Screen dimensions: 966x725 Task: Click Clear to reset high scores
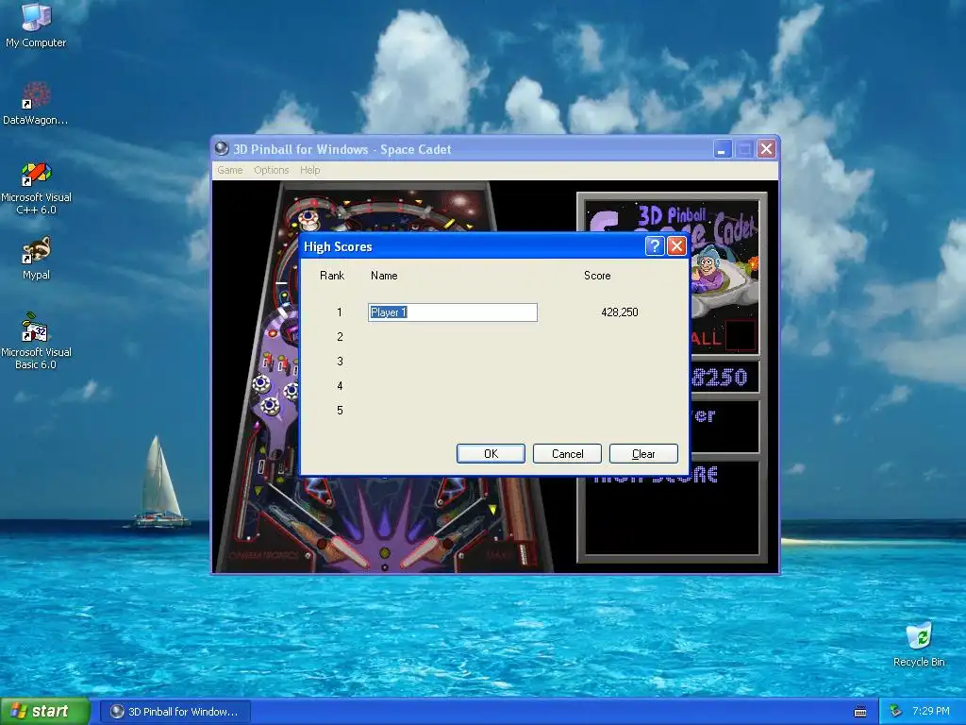tap(643, 454)
